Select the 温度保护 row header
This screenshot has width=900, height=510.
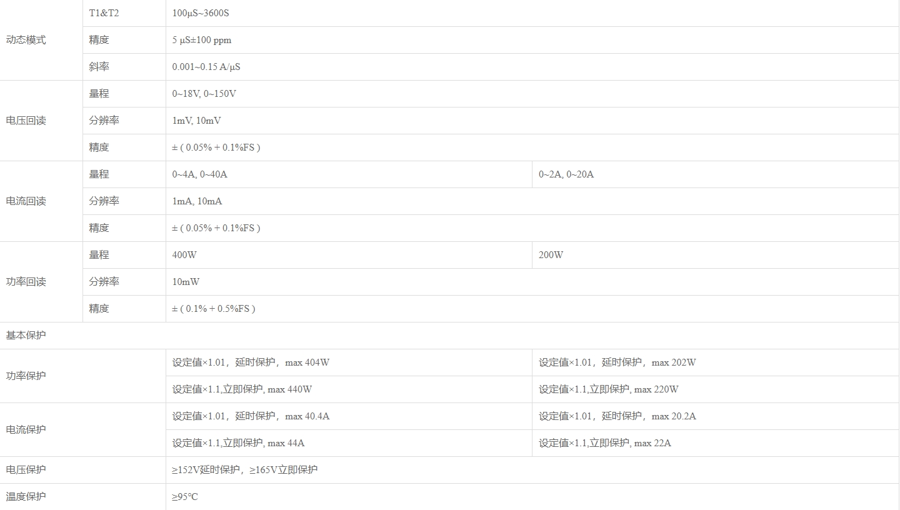(x=82, y=497)
